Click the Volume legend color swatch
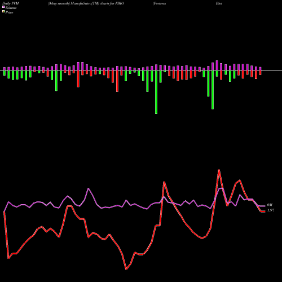The width and height of the screenshot is (282, 282). click(x=3, y=7)
